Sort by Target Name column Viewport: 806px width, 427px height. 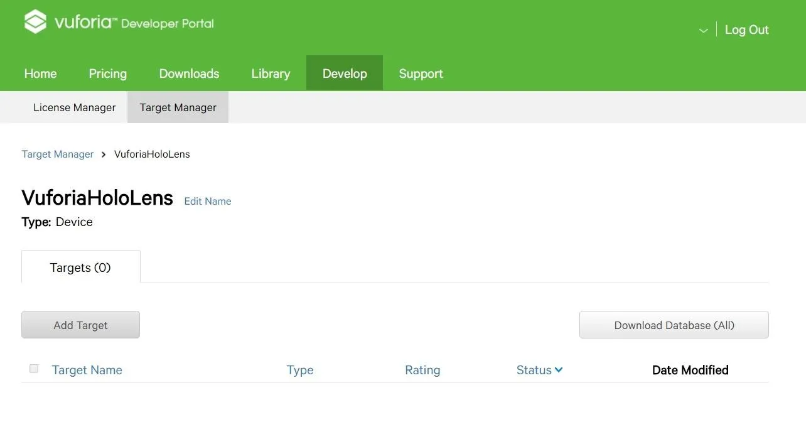(x=87, y=370)
